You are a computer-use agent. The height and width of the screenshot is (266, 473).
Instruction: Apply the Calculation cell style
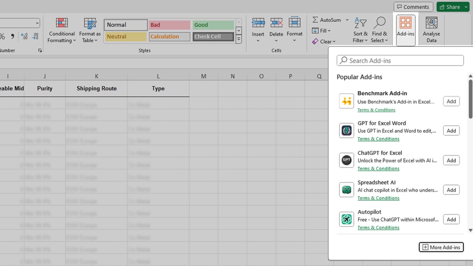(169, 37)
